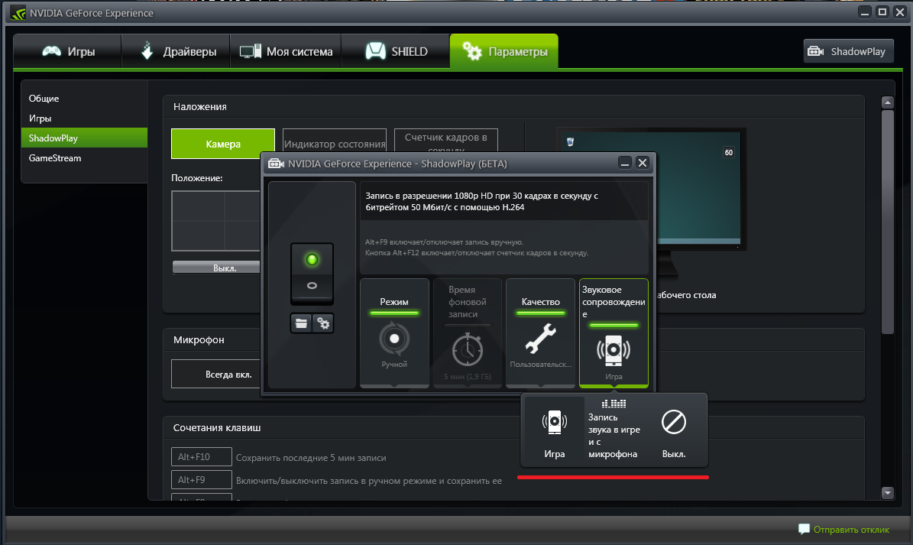The height and width of the screenshot is (545, 913).
Task: Click the Отправить отклик feedback link
Action: 843,529
